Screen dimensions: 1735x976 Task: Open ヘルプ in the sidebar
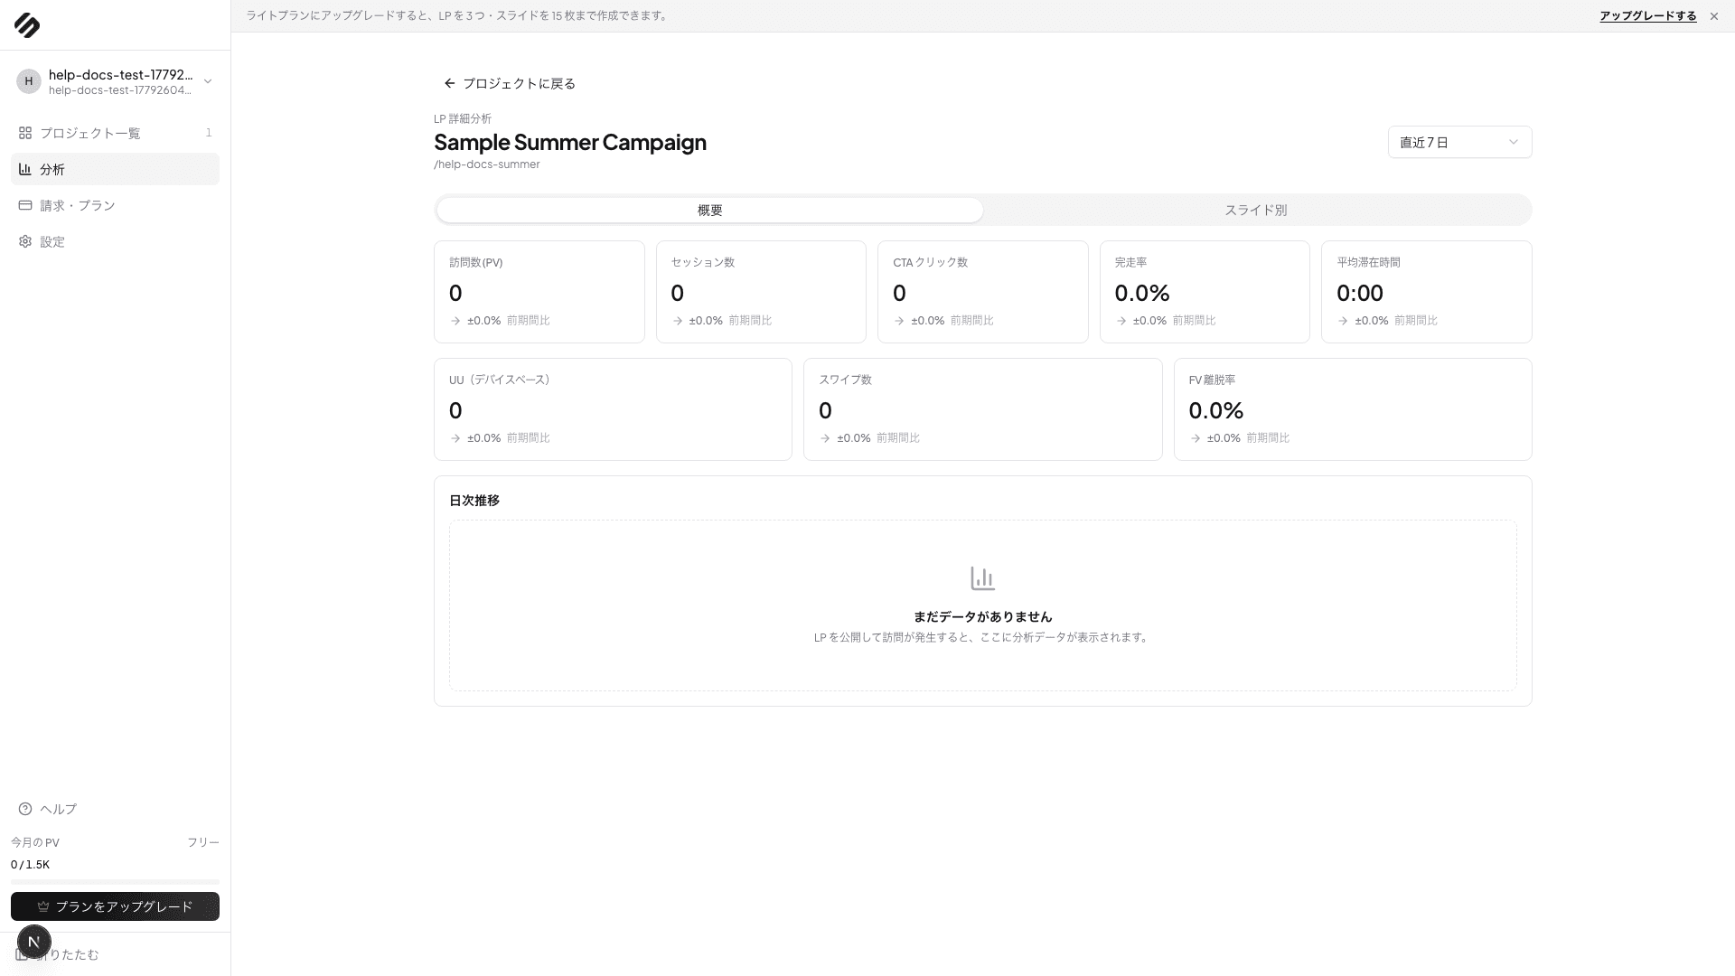115,809
